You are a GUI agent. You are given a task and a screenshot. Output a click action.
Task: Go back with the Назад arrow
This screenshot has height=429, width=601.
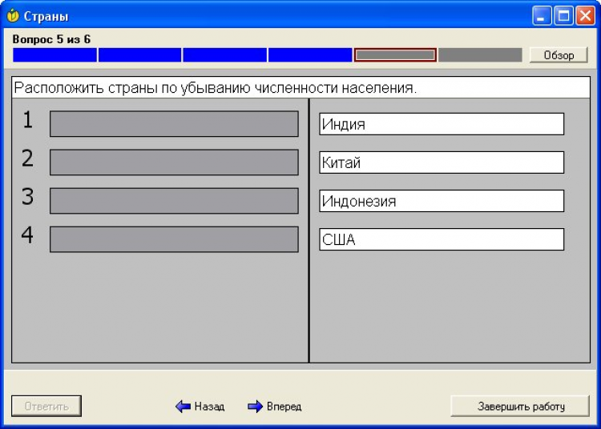click(200, 406)
